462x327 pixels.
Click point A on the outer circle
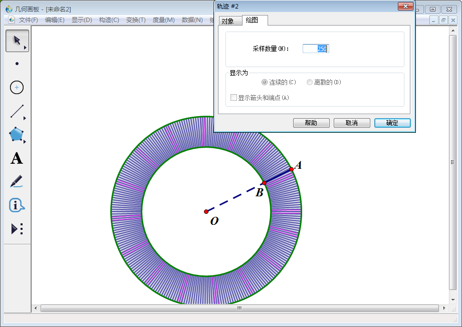pos(292,169)
